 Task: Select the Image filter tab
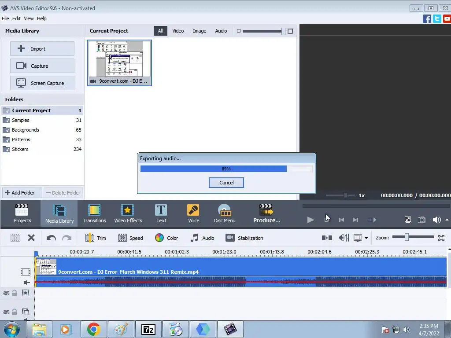pos(200,31)
